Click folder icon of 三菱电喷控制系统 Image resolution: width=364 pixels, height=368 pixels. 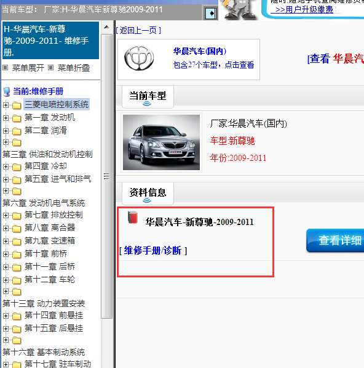tap(17, 105)
